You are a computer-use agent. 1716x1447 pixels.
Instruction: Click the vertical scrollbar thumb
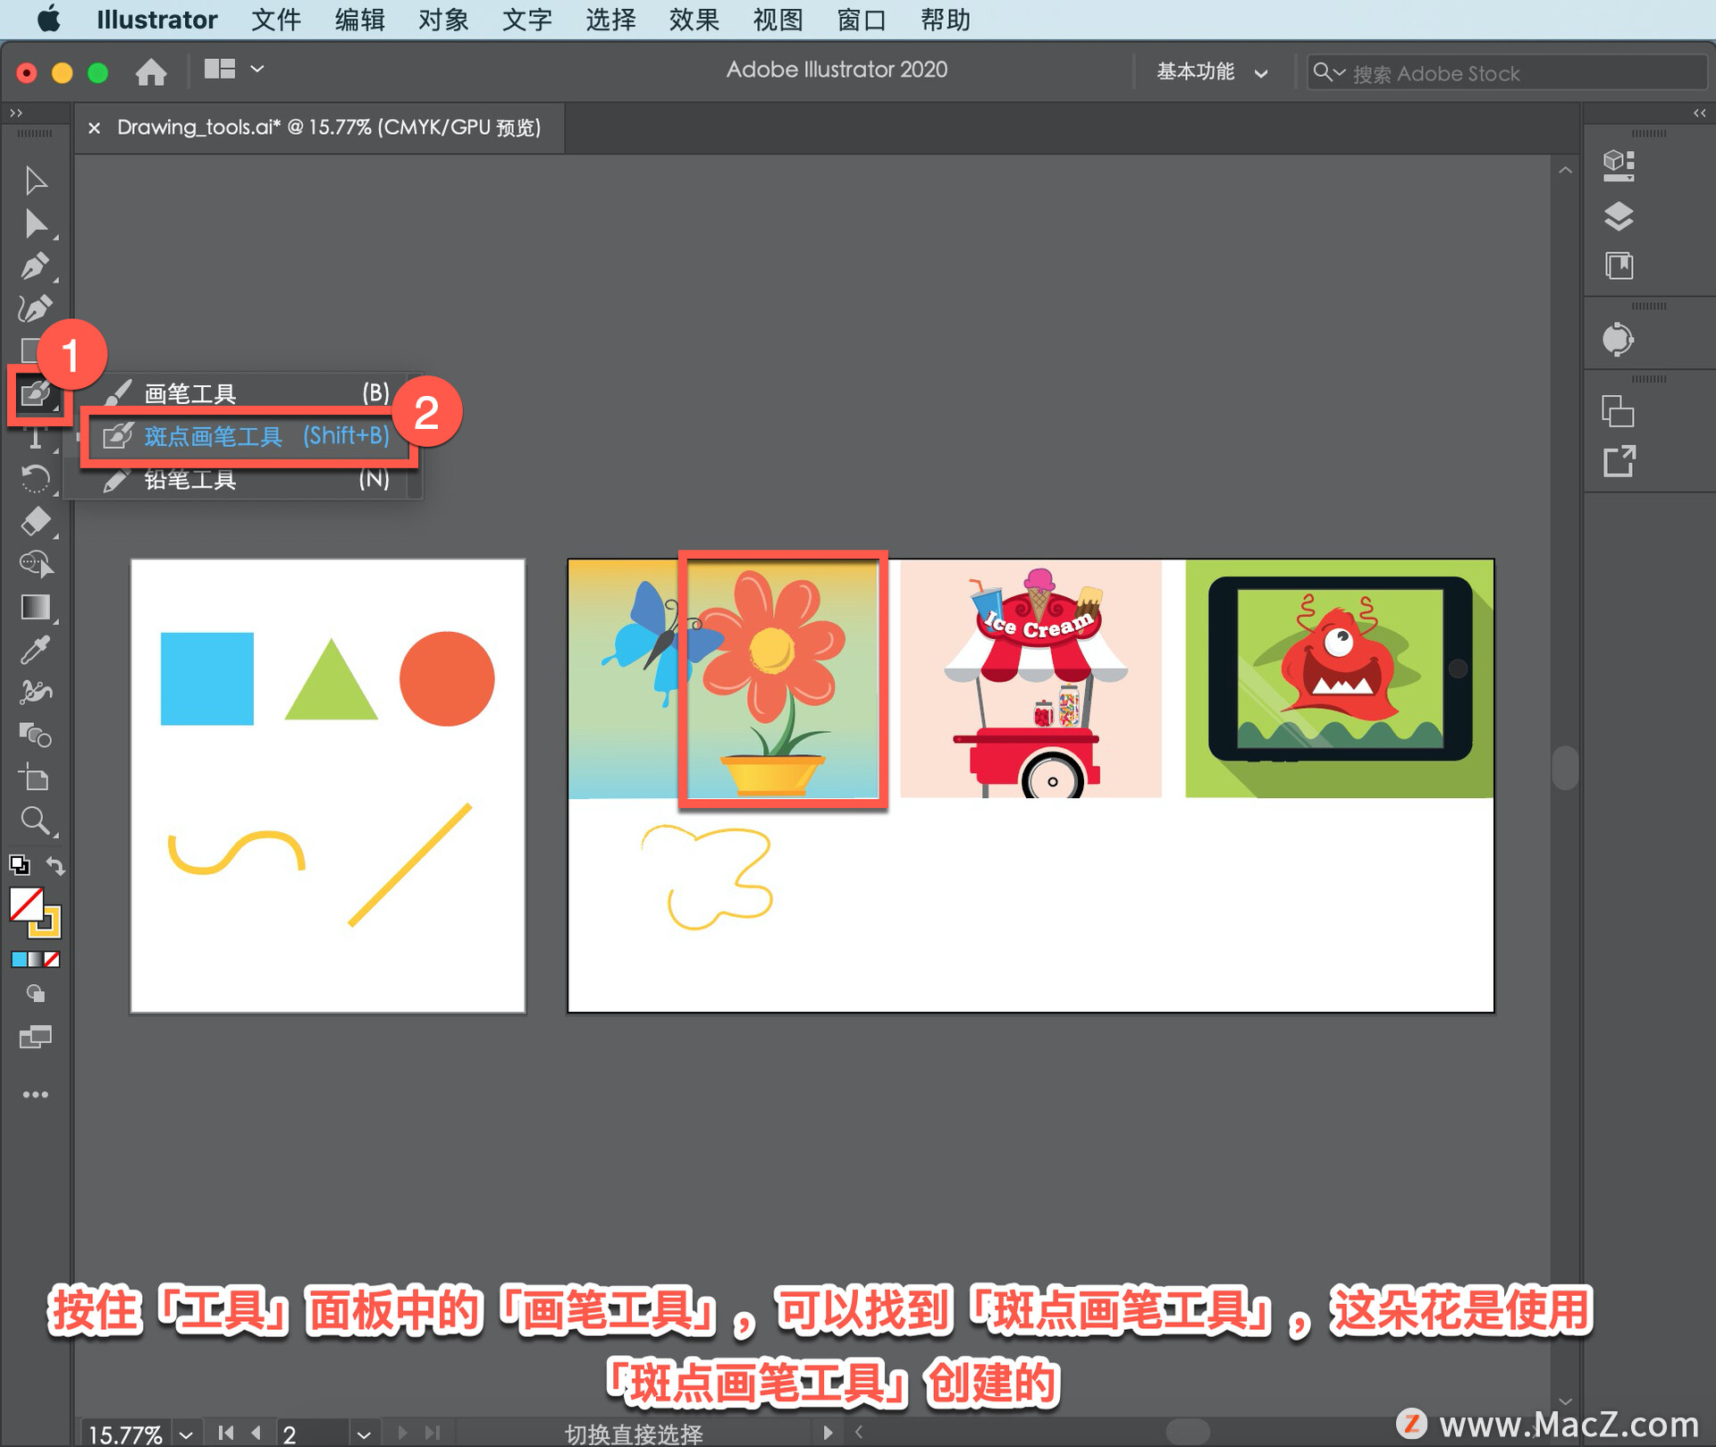tap(1565, 767)
